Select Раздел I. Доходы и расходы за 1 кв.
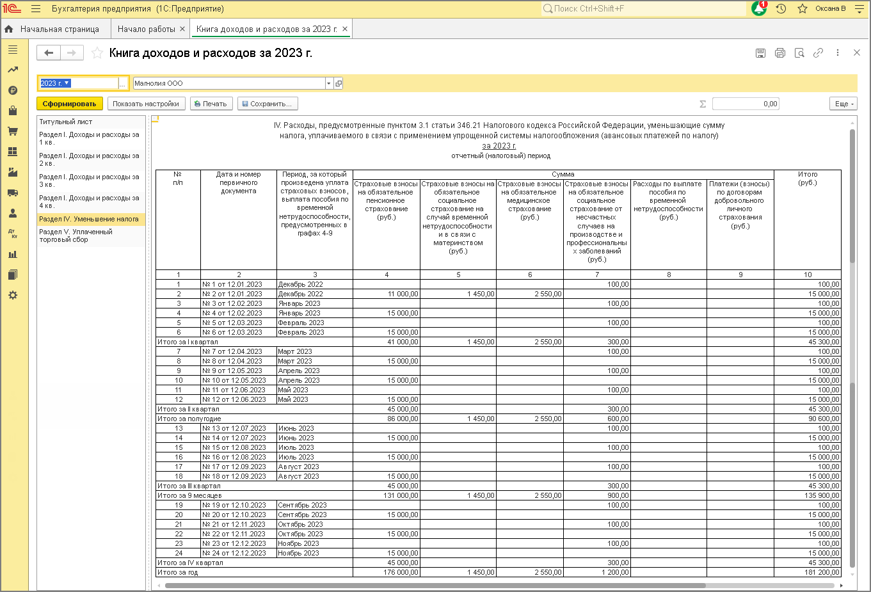 (x=92, y=138)
